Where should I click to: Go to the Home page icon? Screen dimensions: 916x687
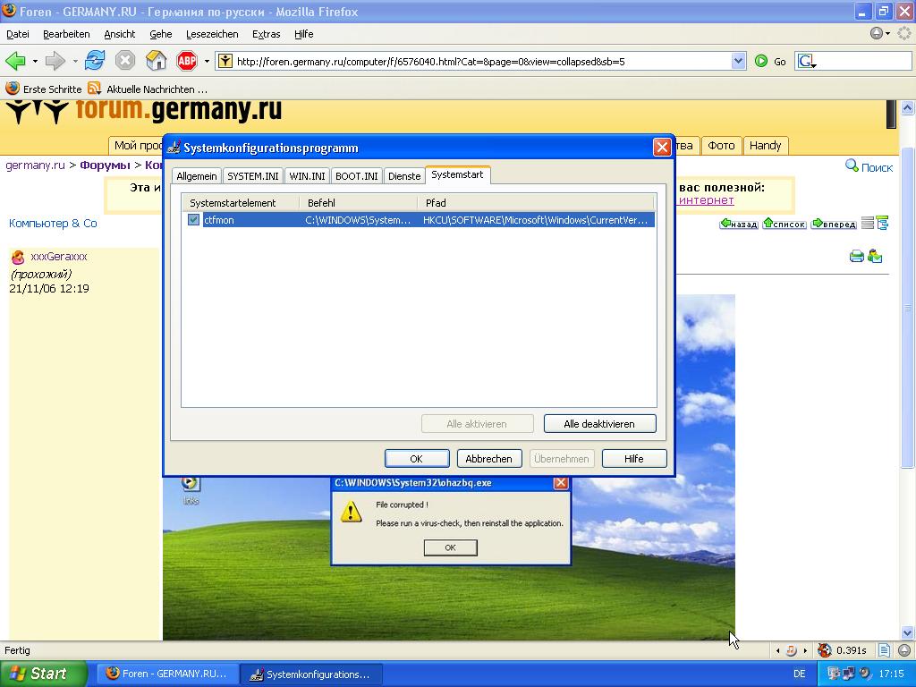(156, 60)
